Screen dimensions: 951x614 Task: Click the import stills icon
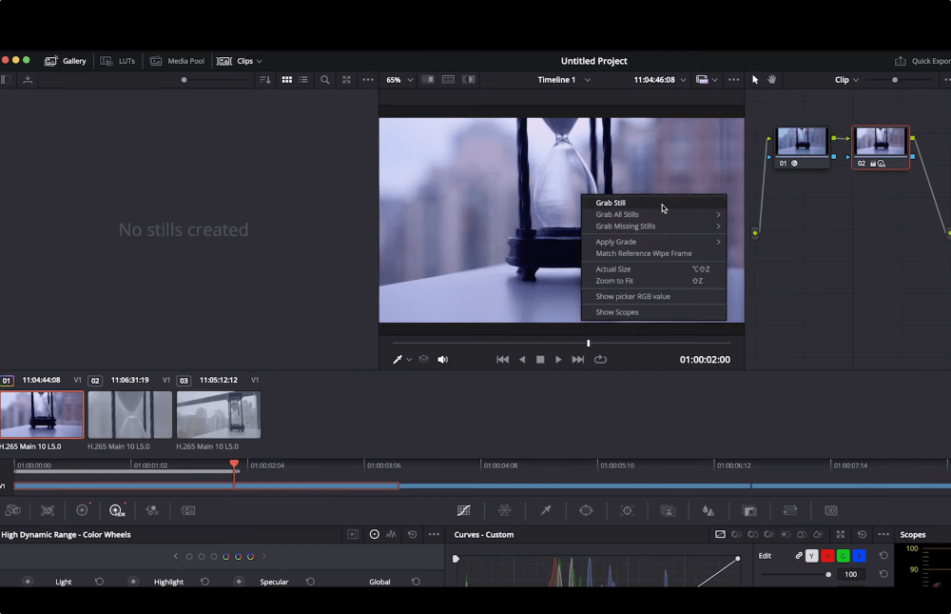click(28, 80)
